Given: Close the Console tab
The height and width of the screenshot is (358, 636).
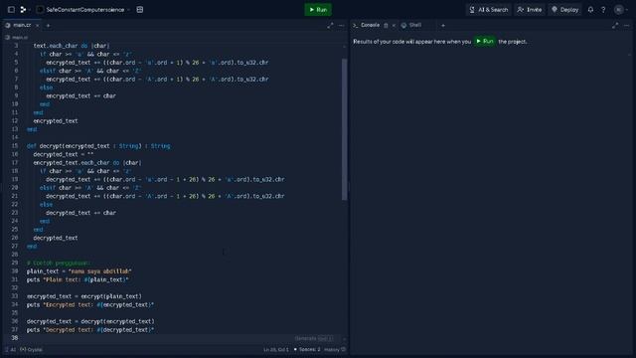Looking at the screenshot, I should 394,25.
